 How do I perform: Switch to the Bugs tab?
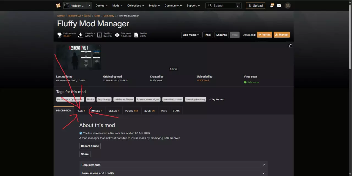(x=150, y=111)
